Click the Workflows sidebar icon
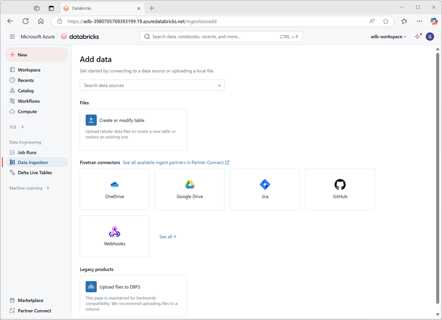 click(12, 101)
